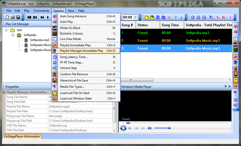Mute Windows Media Player speaker icon
241x146 pixels.
(x=150, y=128)
